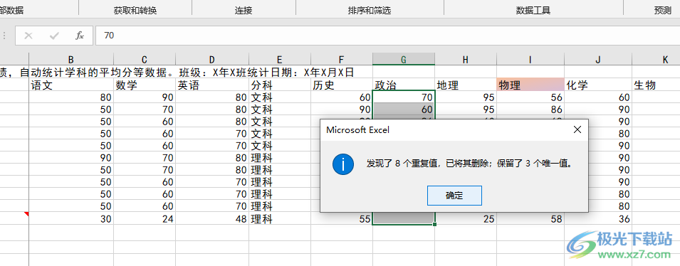The width and height of the screenshot is (680, 266).
Task: Select the cell with 56 in column I
Action: 530,97
